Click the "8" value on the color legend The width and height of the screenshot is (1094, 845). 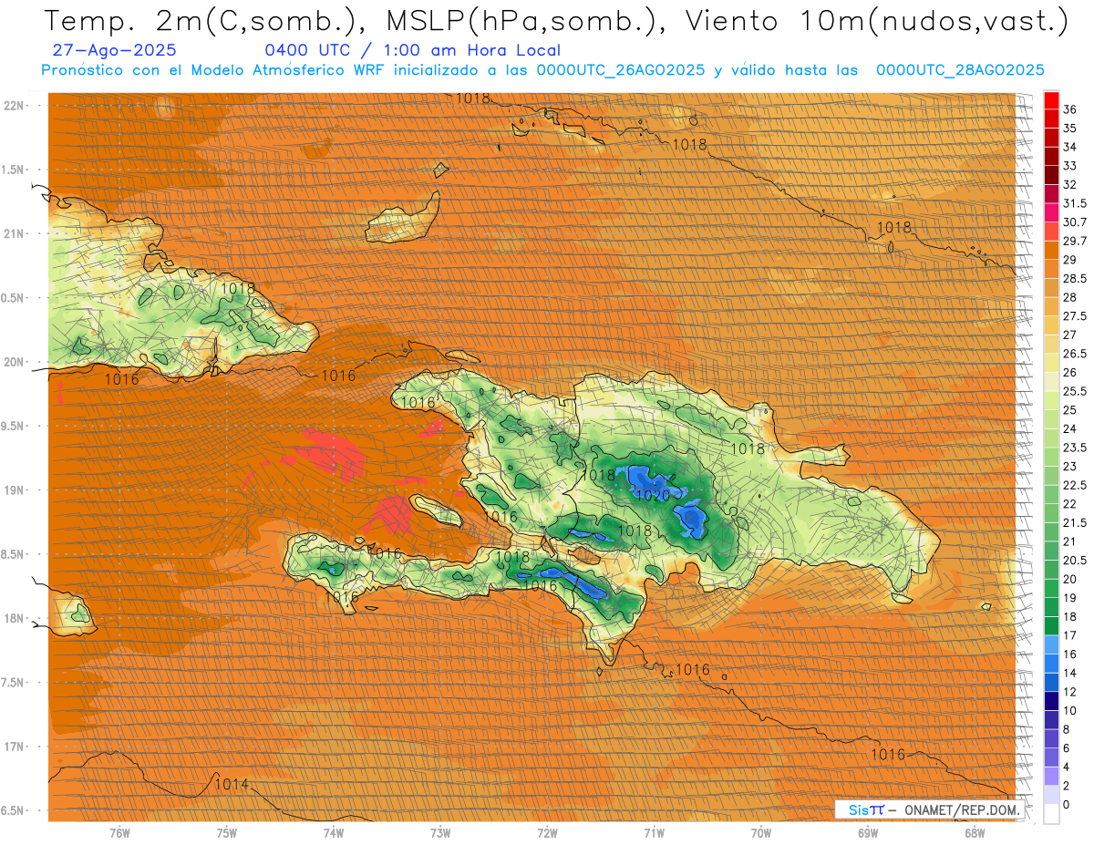pos(1068,729)
